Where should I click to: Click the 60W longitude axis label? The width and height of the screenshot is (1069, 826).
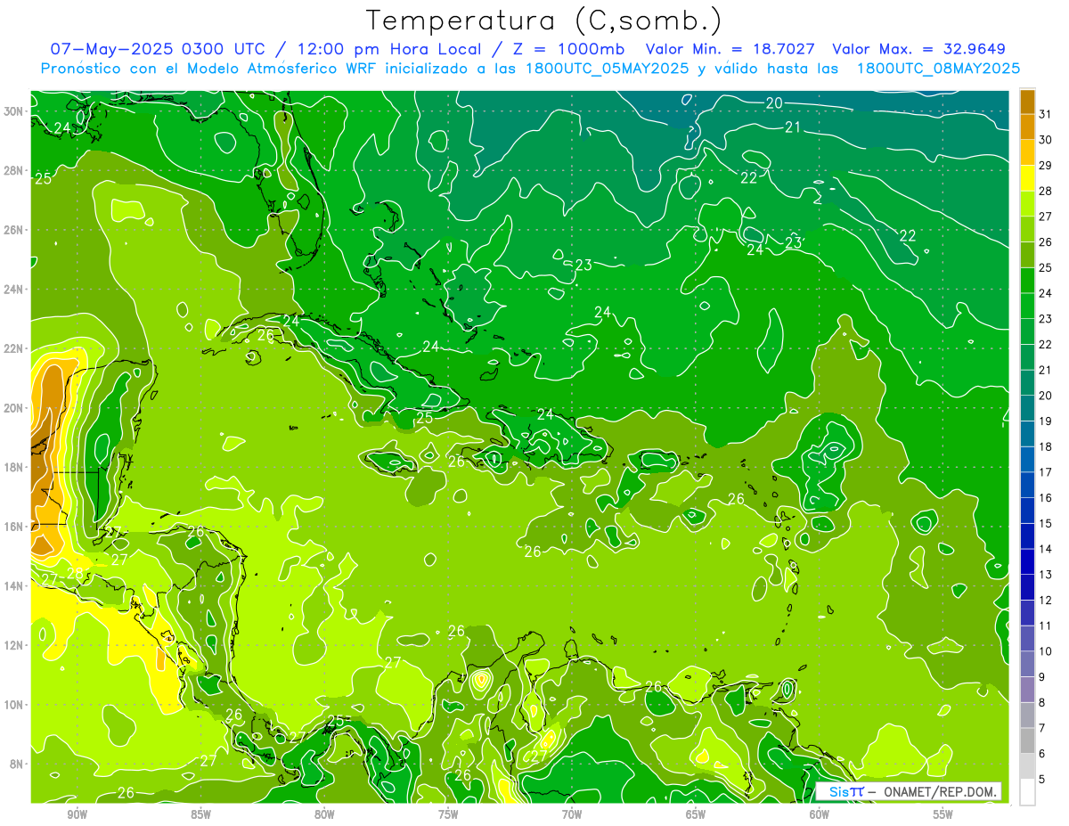point(819,814)
